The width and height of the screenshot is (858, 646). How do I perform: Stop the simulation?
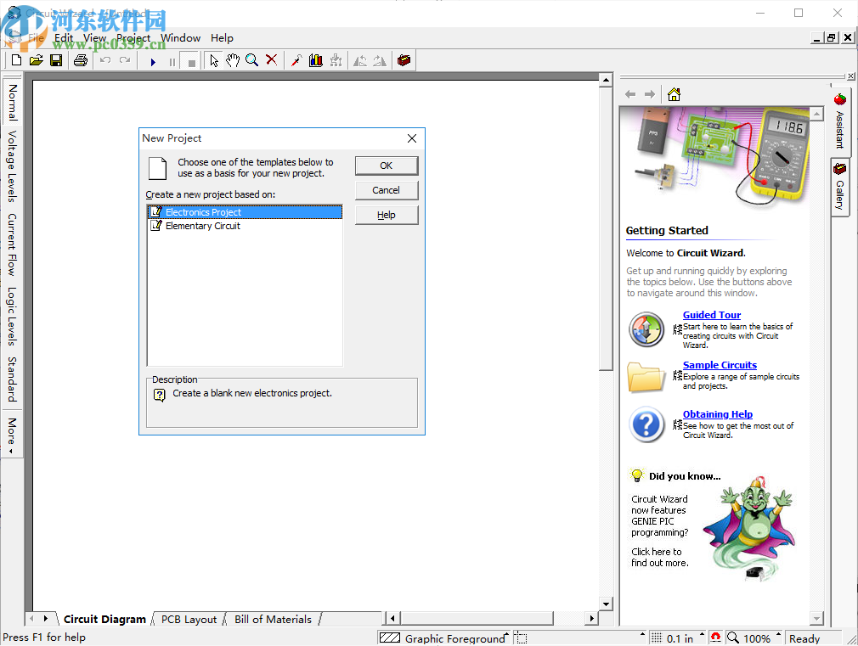[x=191, y=62]
